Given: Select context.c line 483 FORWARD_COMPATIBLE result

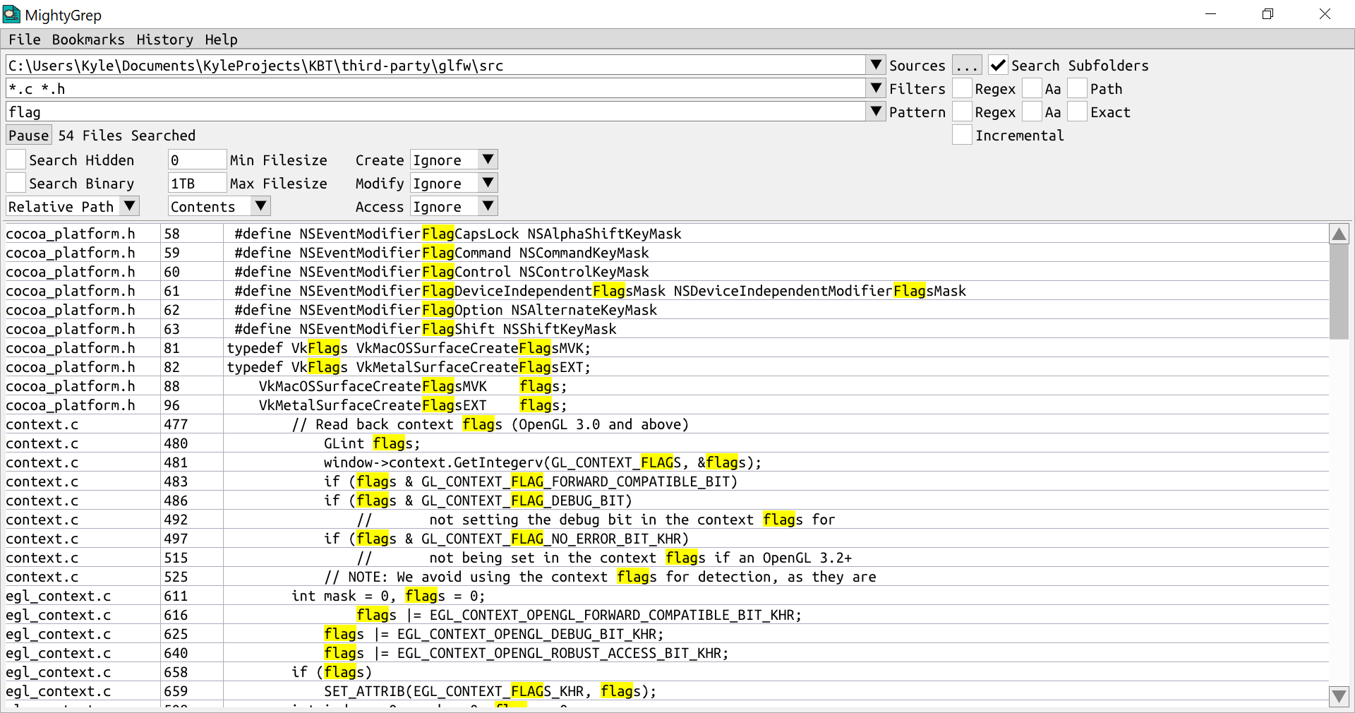Looking at the screenshot, I should pos(667,481).
